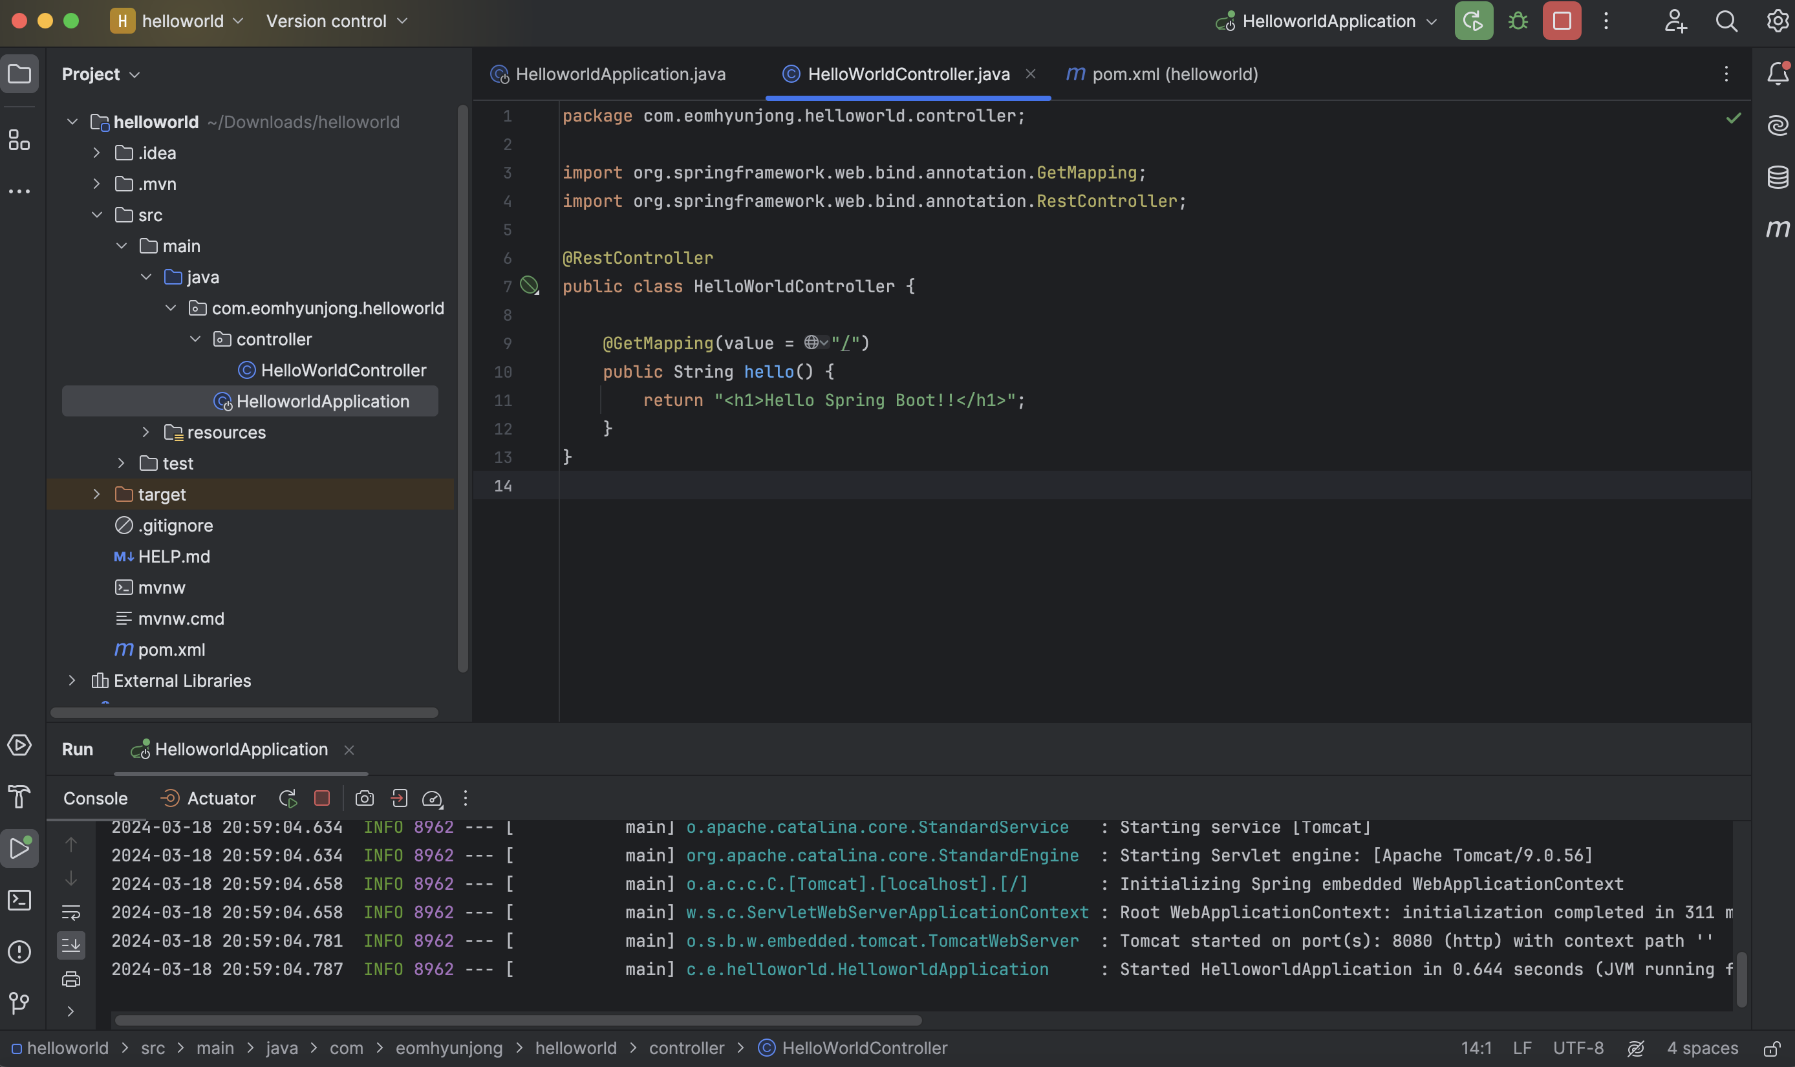Stop the running HelloworldApplication with red square
This screenshot has width=1795, height=1067.
pos(1562,21)
